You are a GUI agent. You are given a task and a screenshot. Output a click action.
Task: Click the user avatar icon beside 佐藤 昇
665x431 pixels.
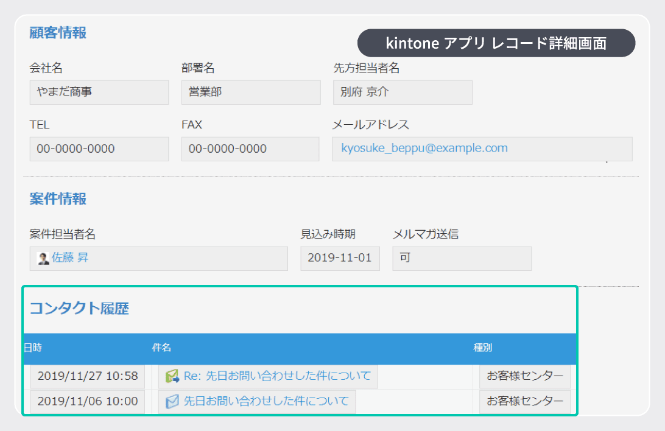[41, 258]
